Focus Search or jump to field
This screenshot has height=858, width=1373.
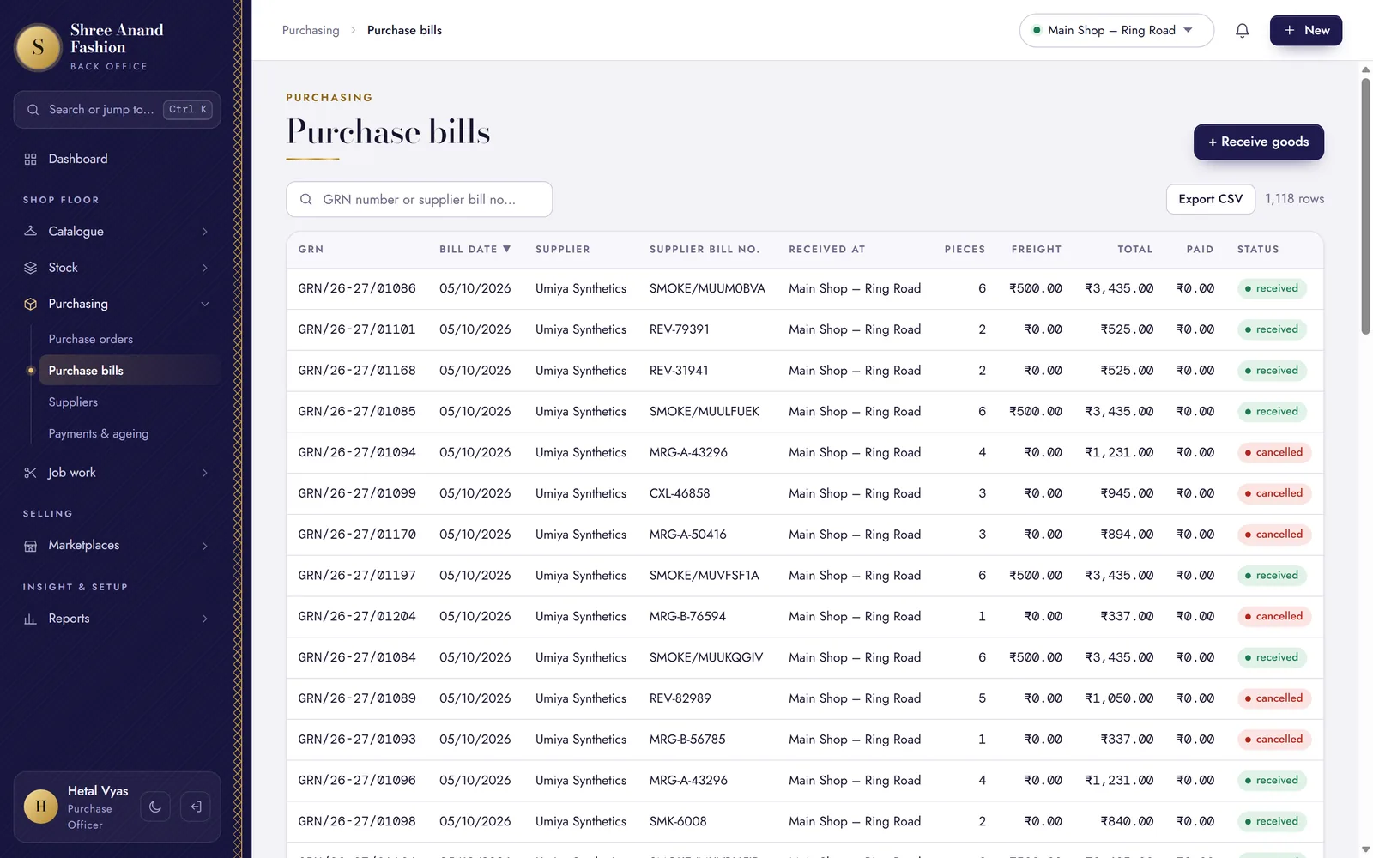pos(117,110)
